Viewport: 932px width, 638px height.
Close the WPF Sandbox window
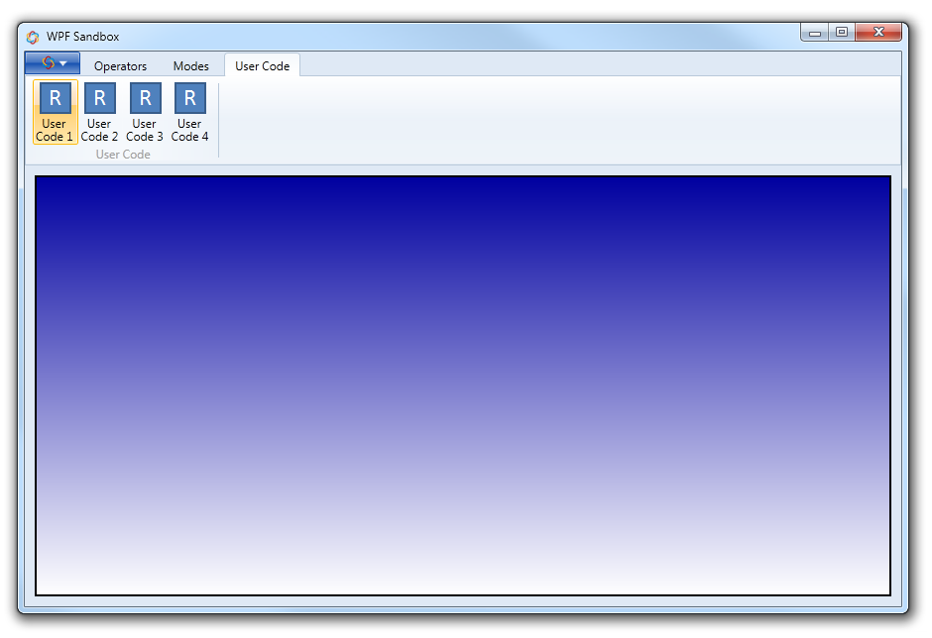[x=877, y=33]
